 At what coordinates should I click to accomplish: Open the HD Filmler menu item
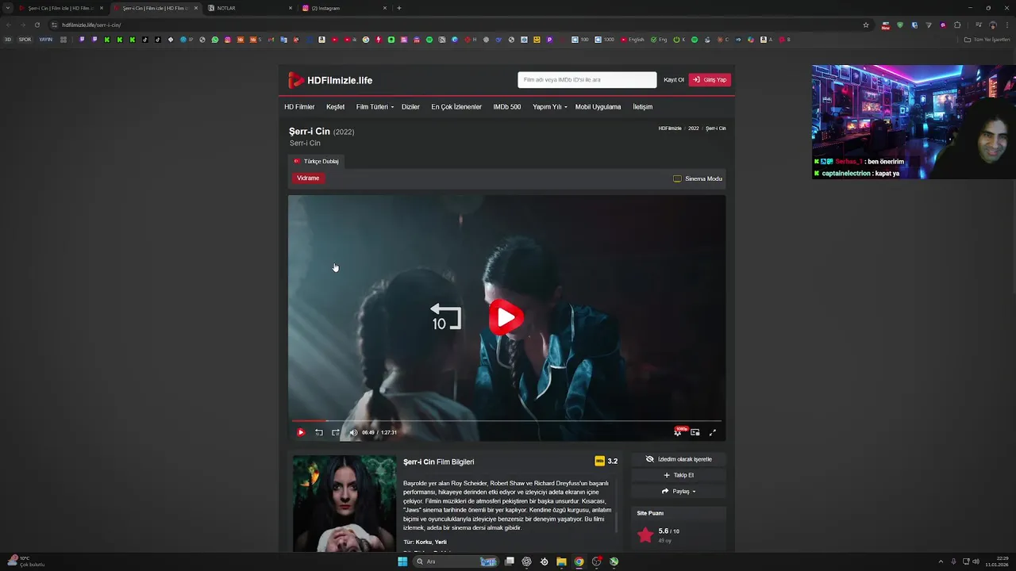click(299, 106)
